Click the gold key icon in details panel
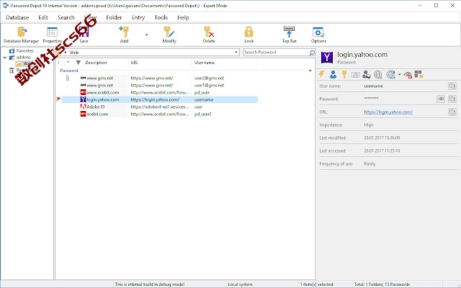This screenshot has width=461, height=288. 344,74
